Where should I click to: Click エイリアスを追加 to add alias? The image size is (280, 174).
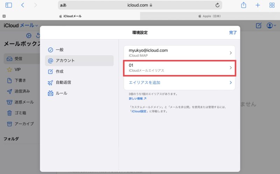click(179, 83)
